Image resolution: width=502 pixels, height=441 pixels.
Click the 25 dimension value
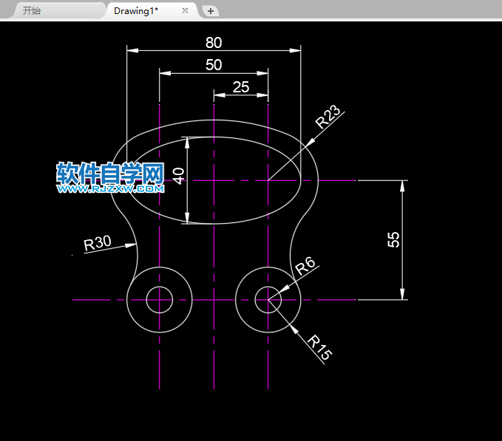pos(241,87)
